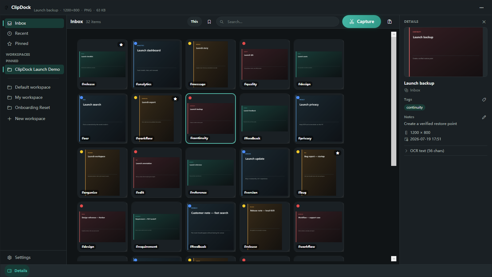Click the clipboard paste icon

390,22
